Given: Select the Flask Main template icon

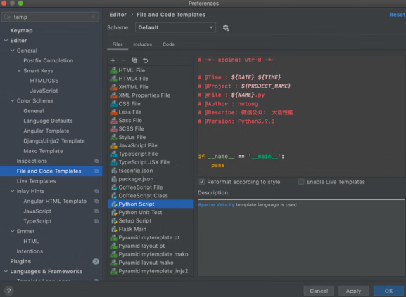Looking at the screenshot, I should point(114,230).
